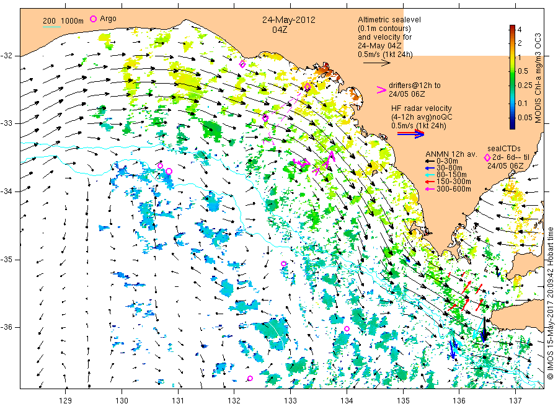Click the blue ANMN mooring arrow near 135.9E 36.3S
Image resolution: width=558 pixels, height=409 pixels.
pos(452,349)
